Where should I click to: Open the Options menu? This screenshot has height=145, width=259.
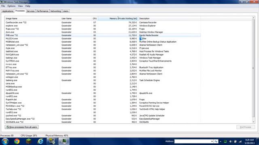[x=11, y=6]
